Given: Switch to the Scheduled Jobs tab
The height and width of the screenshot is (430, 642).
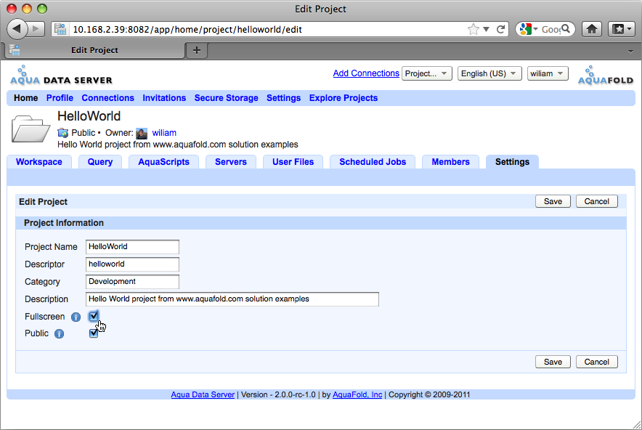Looking at the screenshot, I should pyautogui.click(x=373, y=162).
